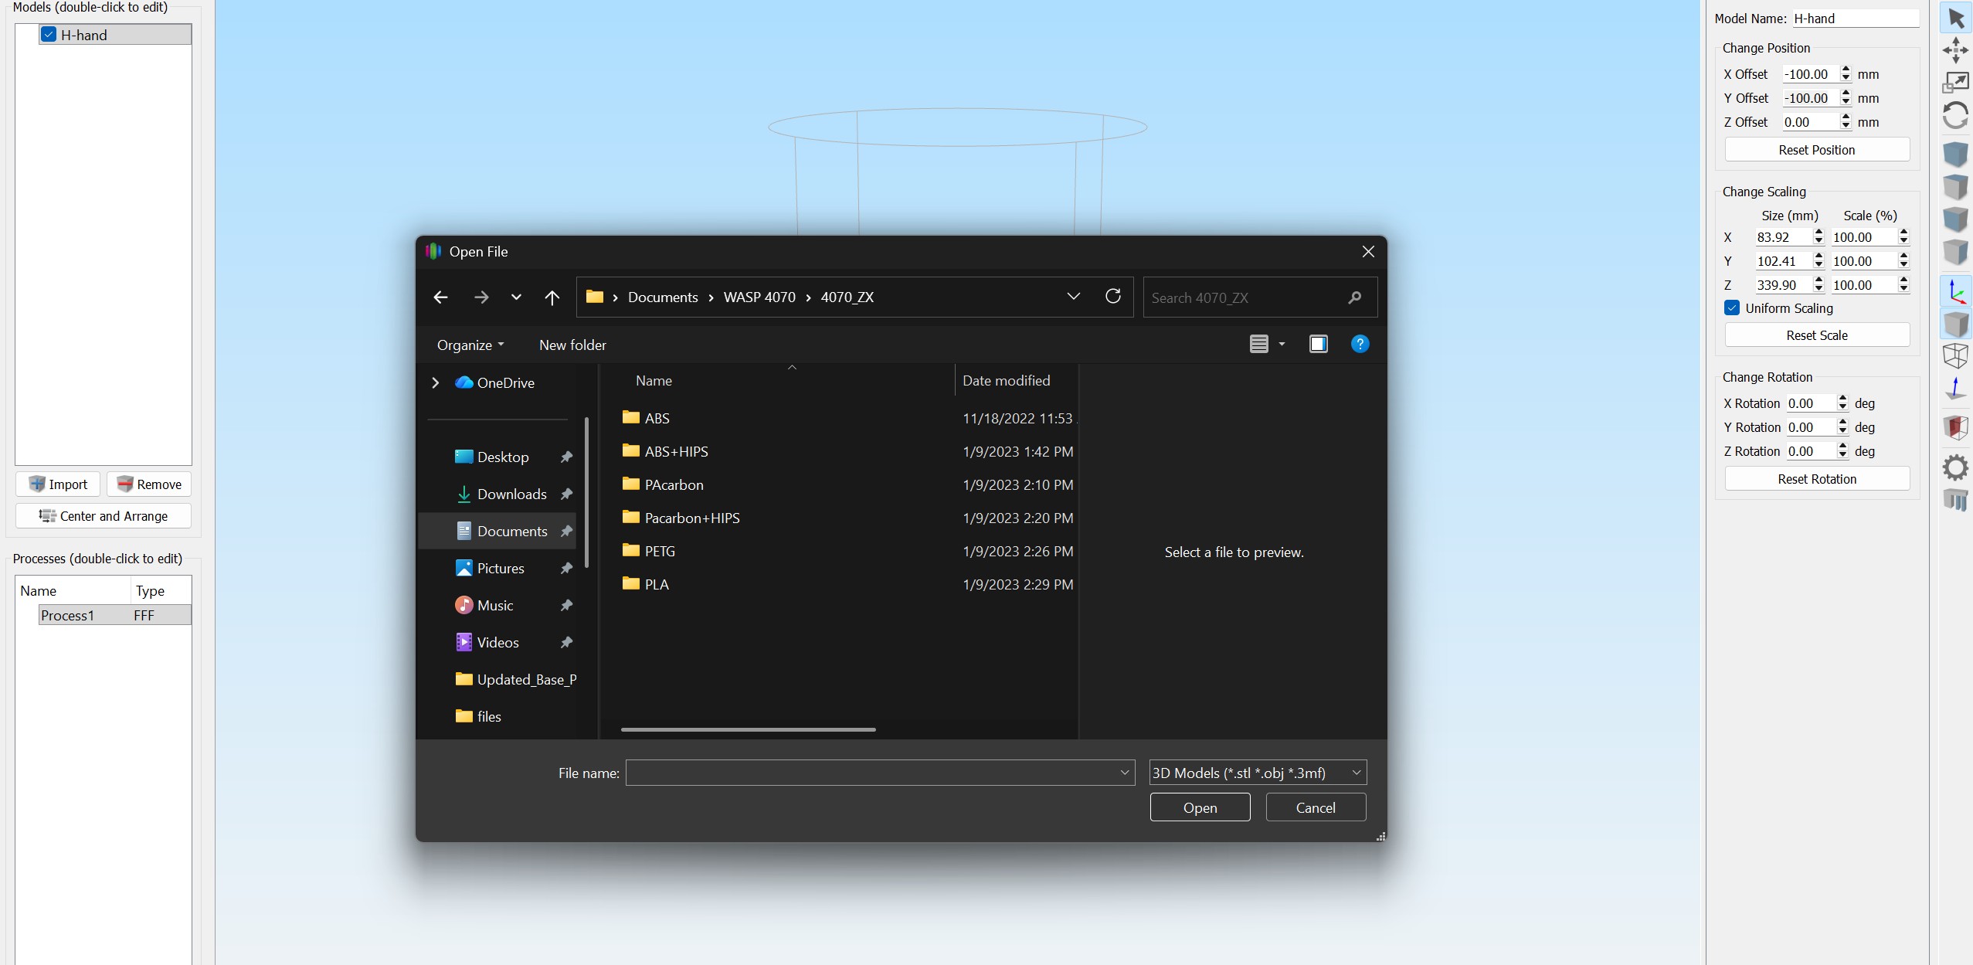Image resolution: width=1973 pixels, height=965 pixels.
Task: Switch to top view cube icon
Action: pos(1956,187)
